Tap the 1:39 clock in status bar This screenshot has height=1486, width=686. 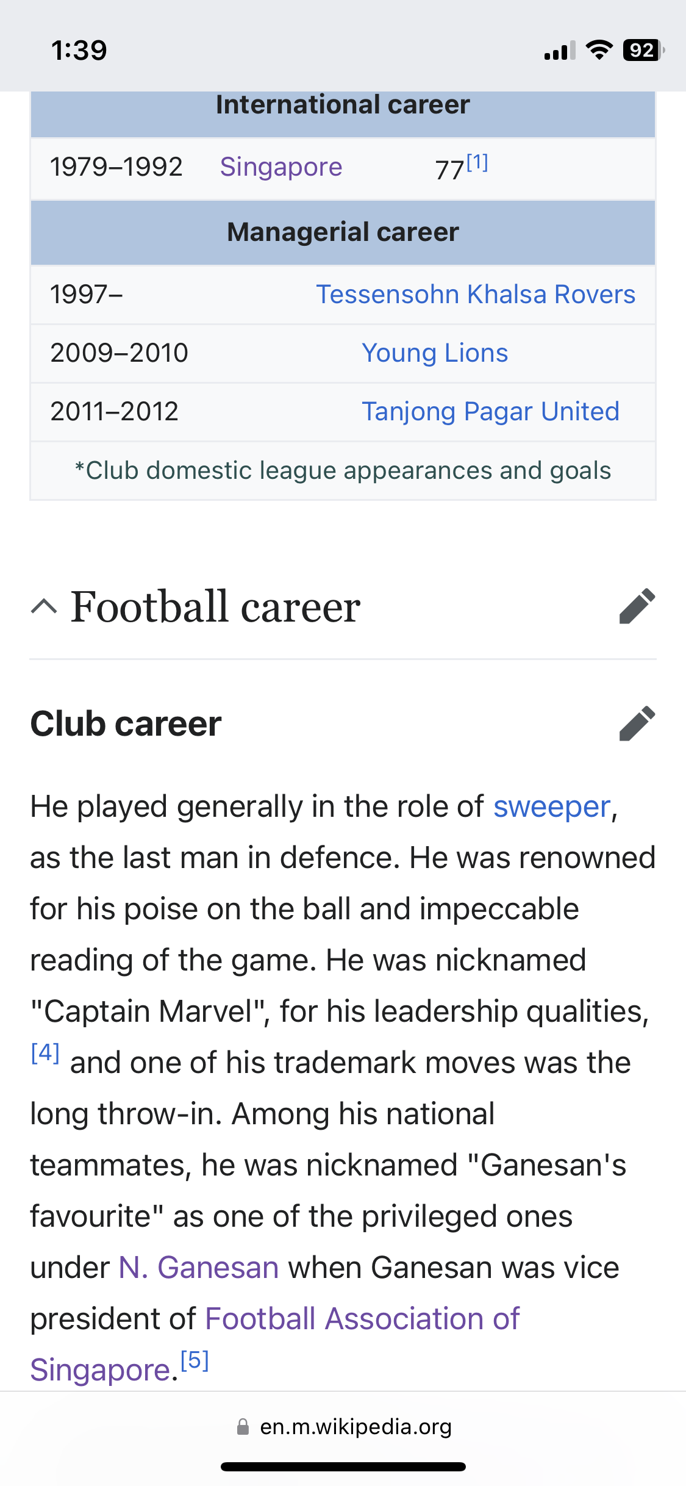[x=79, y=50]
